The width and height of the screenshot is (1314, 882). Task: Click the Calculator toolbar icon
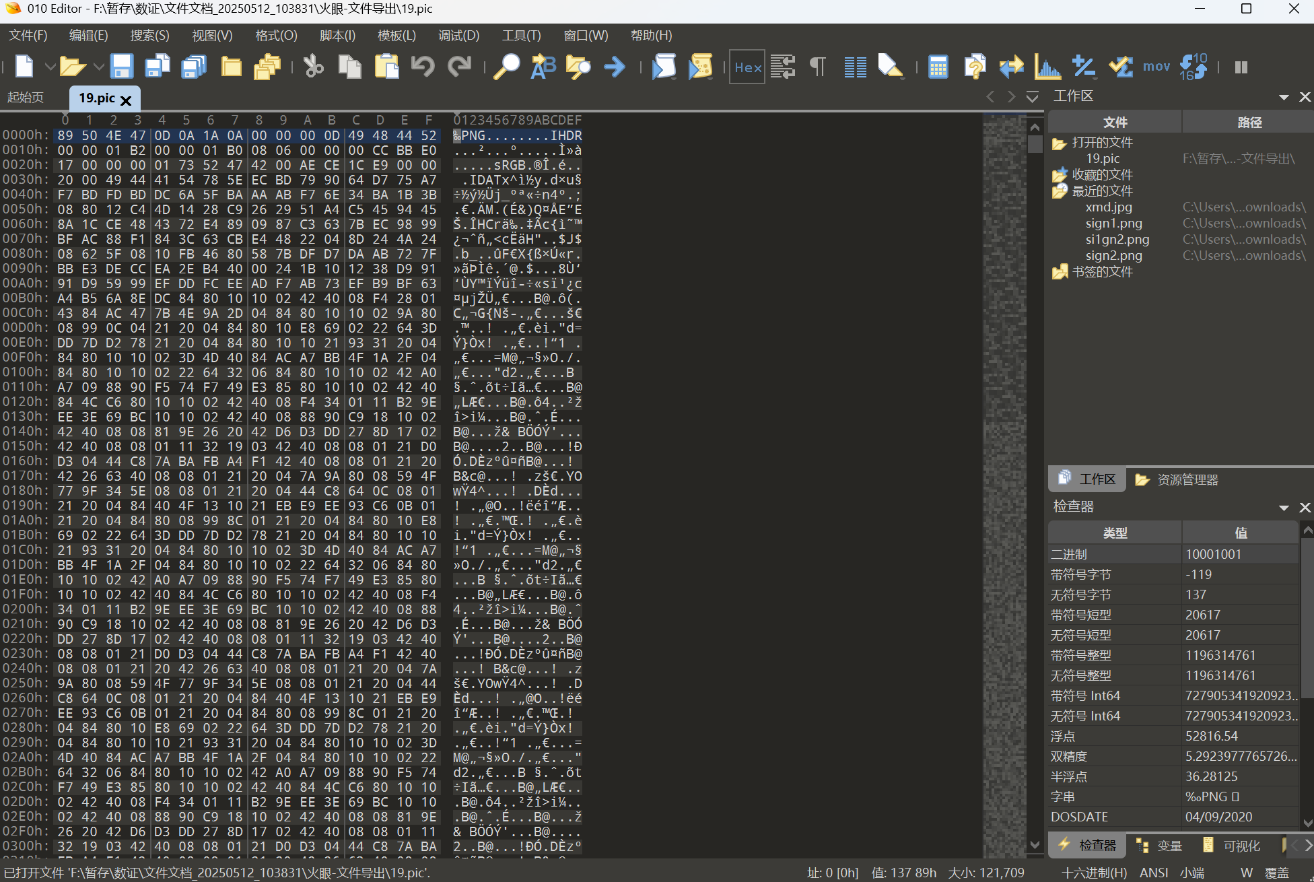[938, 67]
